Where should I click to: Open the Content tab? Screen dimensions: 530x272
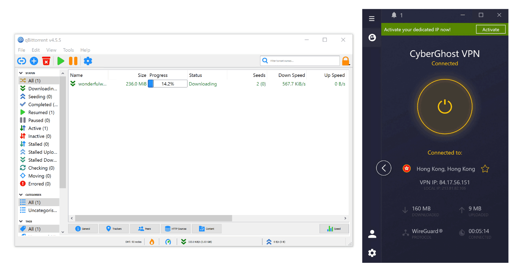[x=207, y=229]
